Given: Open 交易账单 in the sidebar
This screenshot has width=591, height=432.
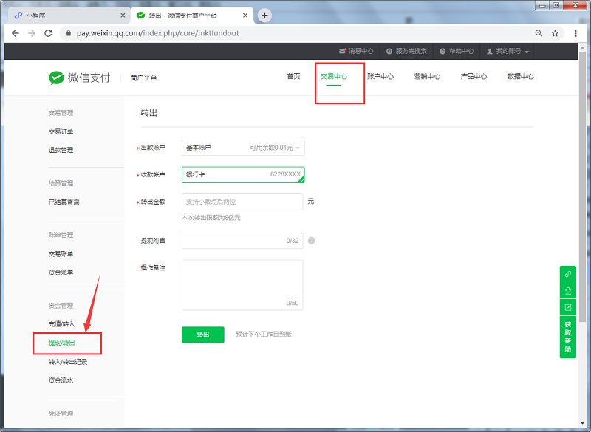Looking at the screenshot, I should click(61, 254).
